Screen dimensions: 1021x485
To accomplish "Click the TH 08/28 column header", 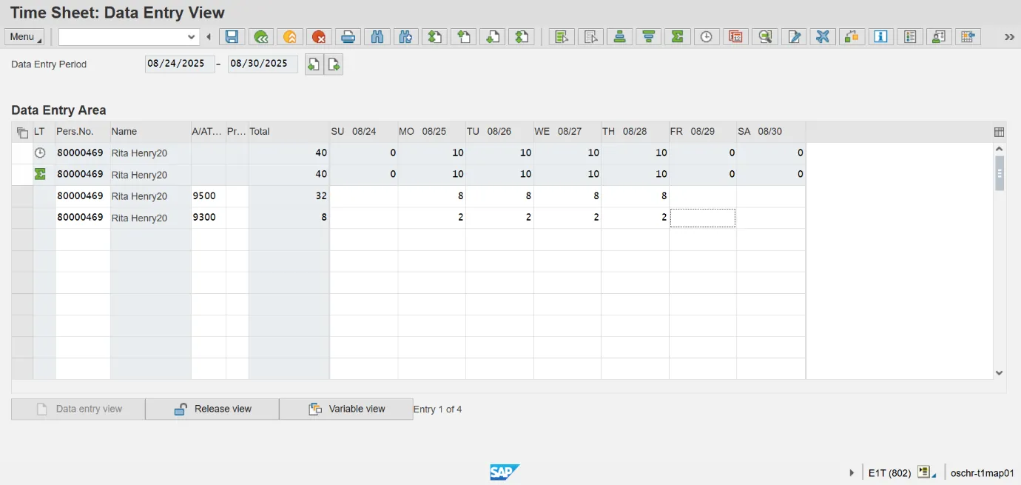I will pyautogui.click(x=635, y=132).
